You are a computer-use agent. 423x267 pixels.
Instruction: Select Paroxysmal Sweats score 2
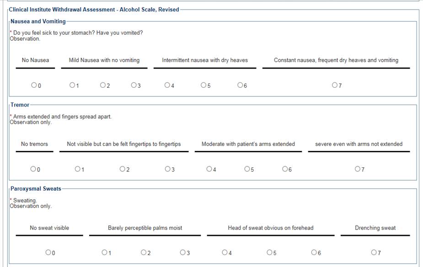pyautogui.click(x=144, y=252)
